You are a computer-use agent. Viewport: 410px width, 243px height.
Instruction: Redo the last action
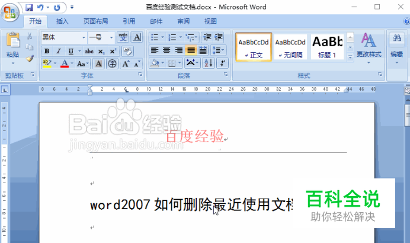57,8
